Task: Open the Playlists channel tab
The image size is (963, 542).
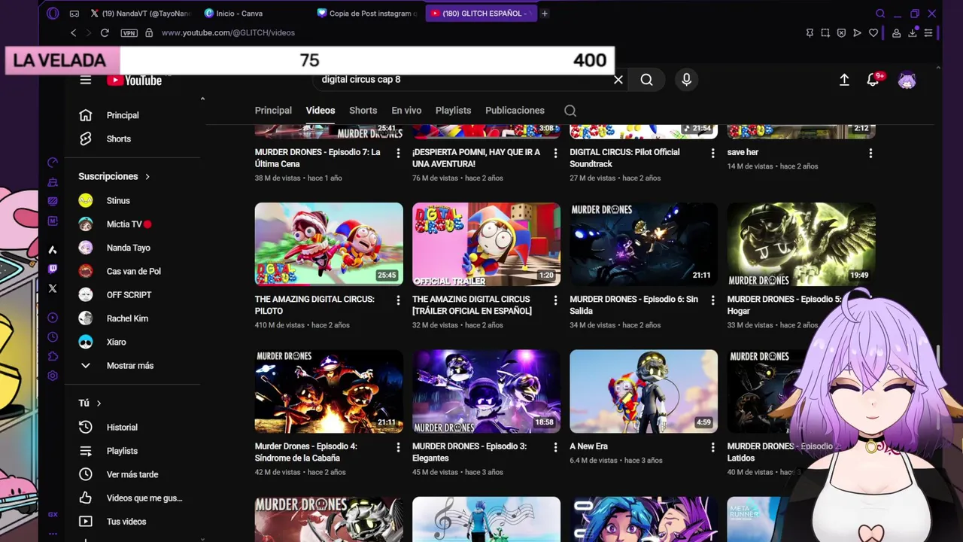Action: click(x=453, y=111)
